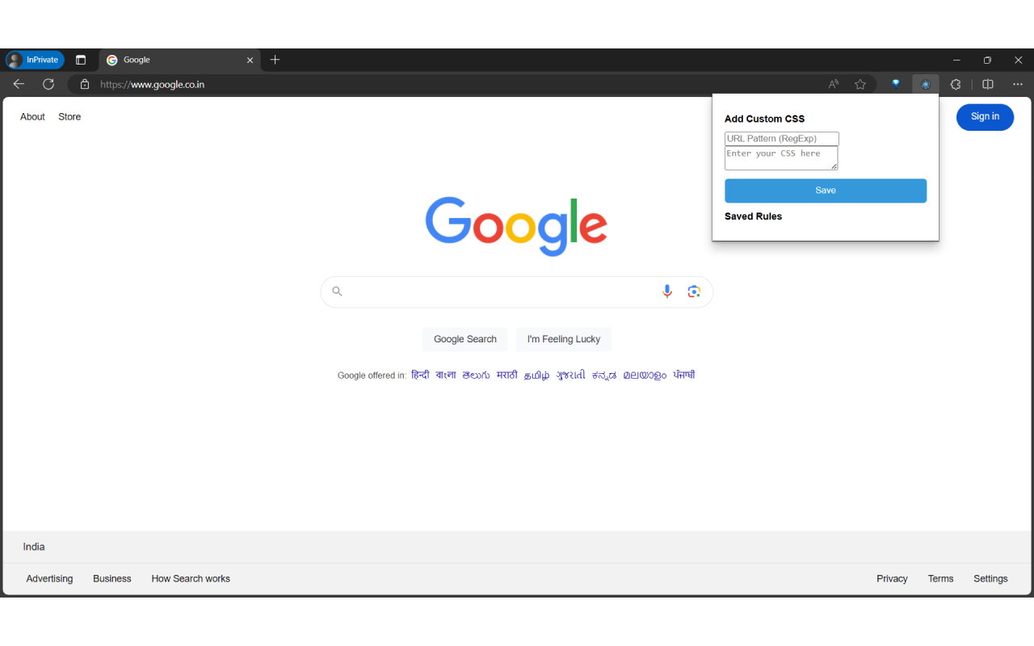The width and height of the screenshot is (1034, 646).
Task: Open the I'm Feeling Lucky button
Action: pos(564,339)
